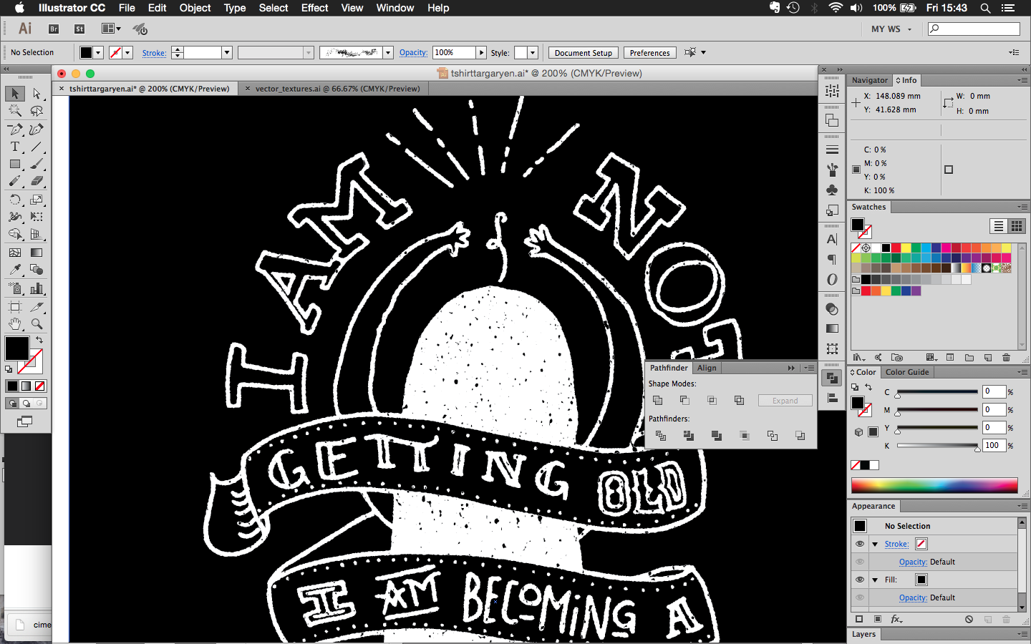Select the Magic Wand tool
Viewport: 1031px width, 644px height.
point(15,111)
